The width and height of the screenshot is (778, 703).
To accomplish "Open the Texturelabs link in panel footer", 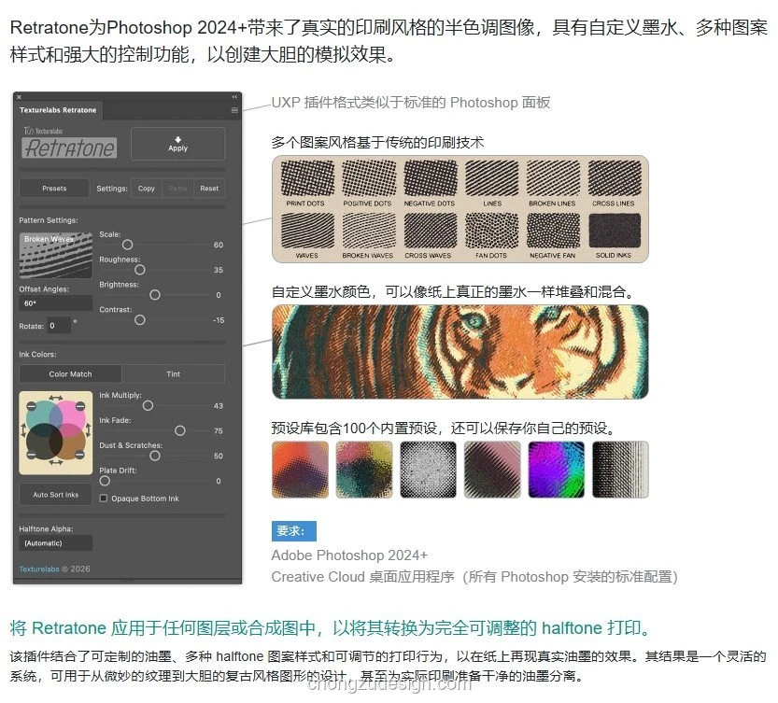I will click(39, 569).
